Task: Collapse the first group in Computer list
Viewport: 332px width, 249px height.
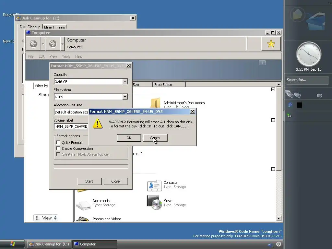Action: click(x=273, y=89)
